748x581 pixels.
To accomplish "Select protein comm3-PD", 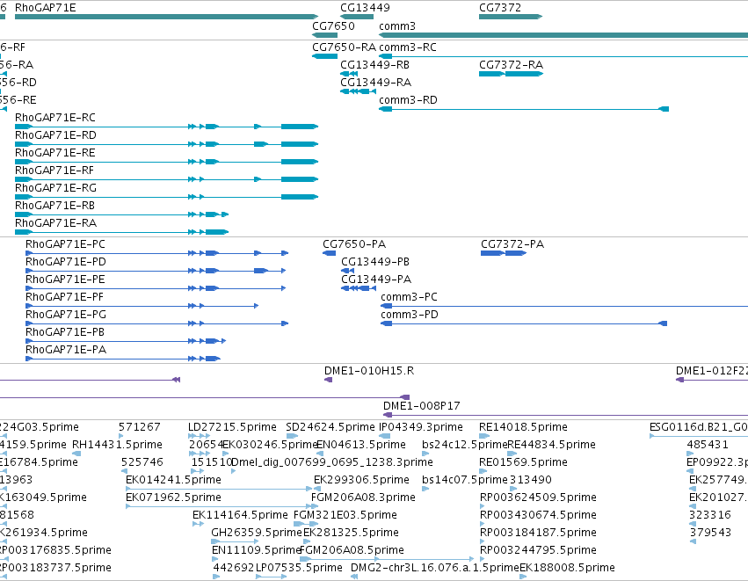I will [x=524, y=323].
